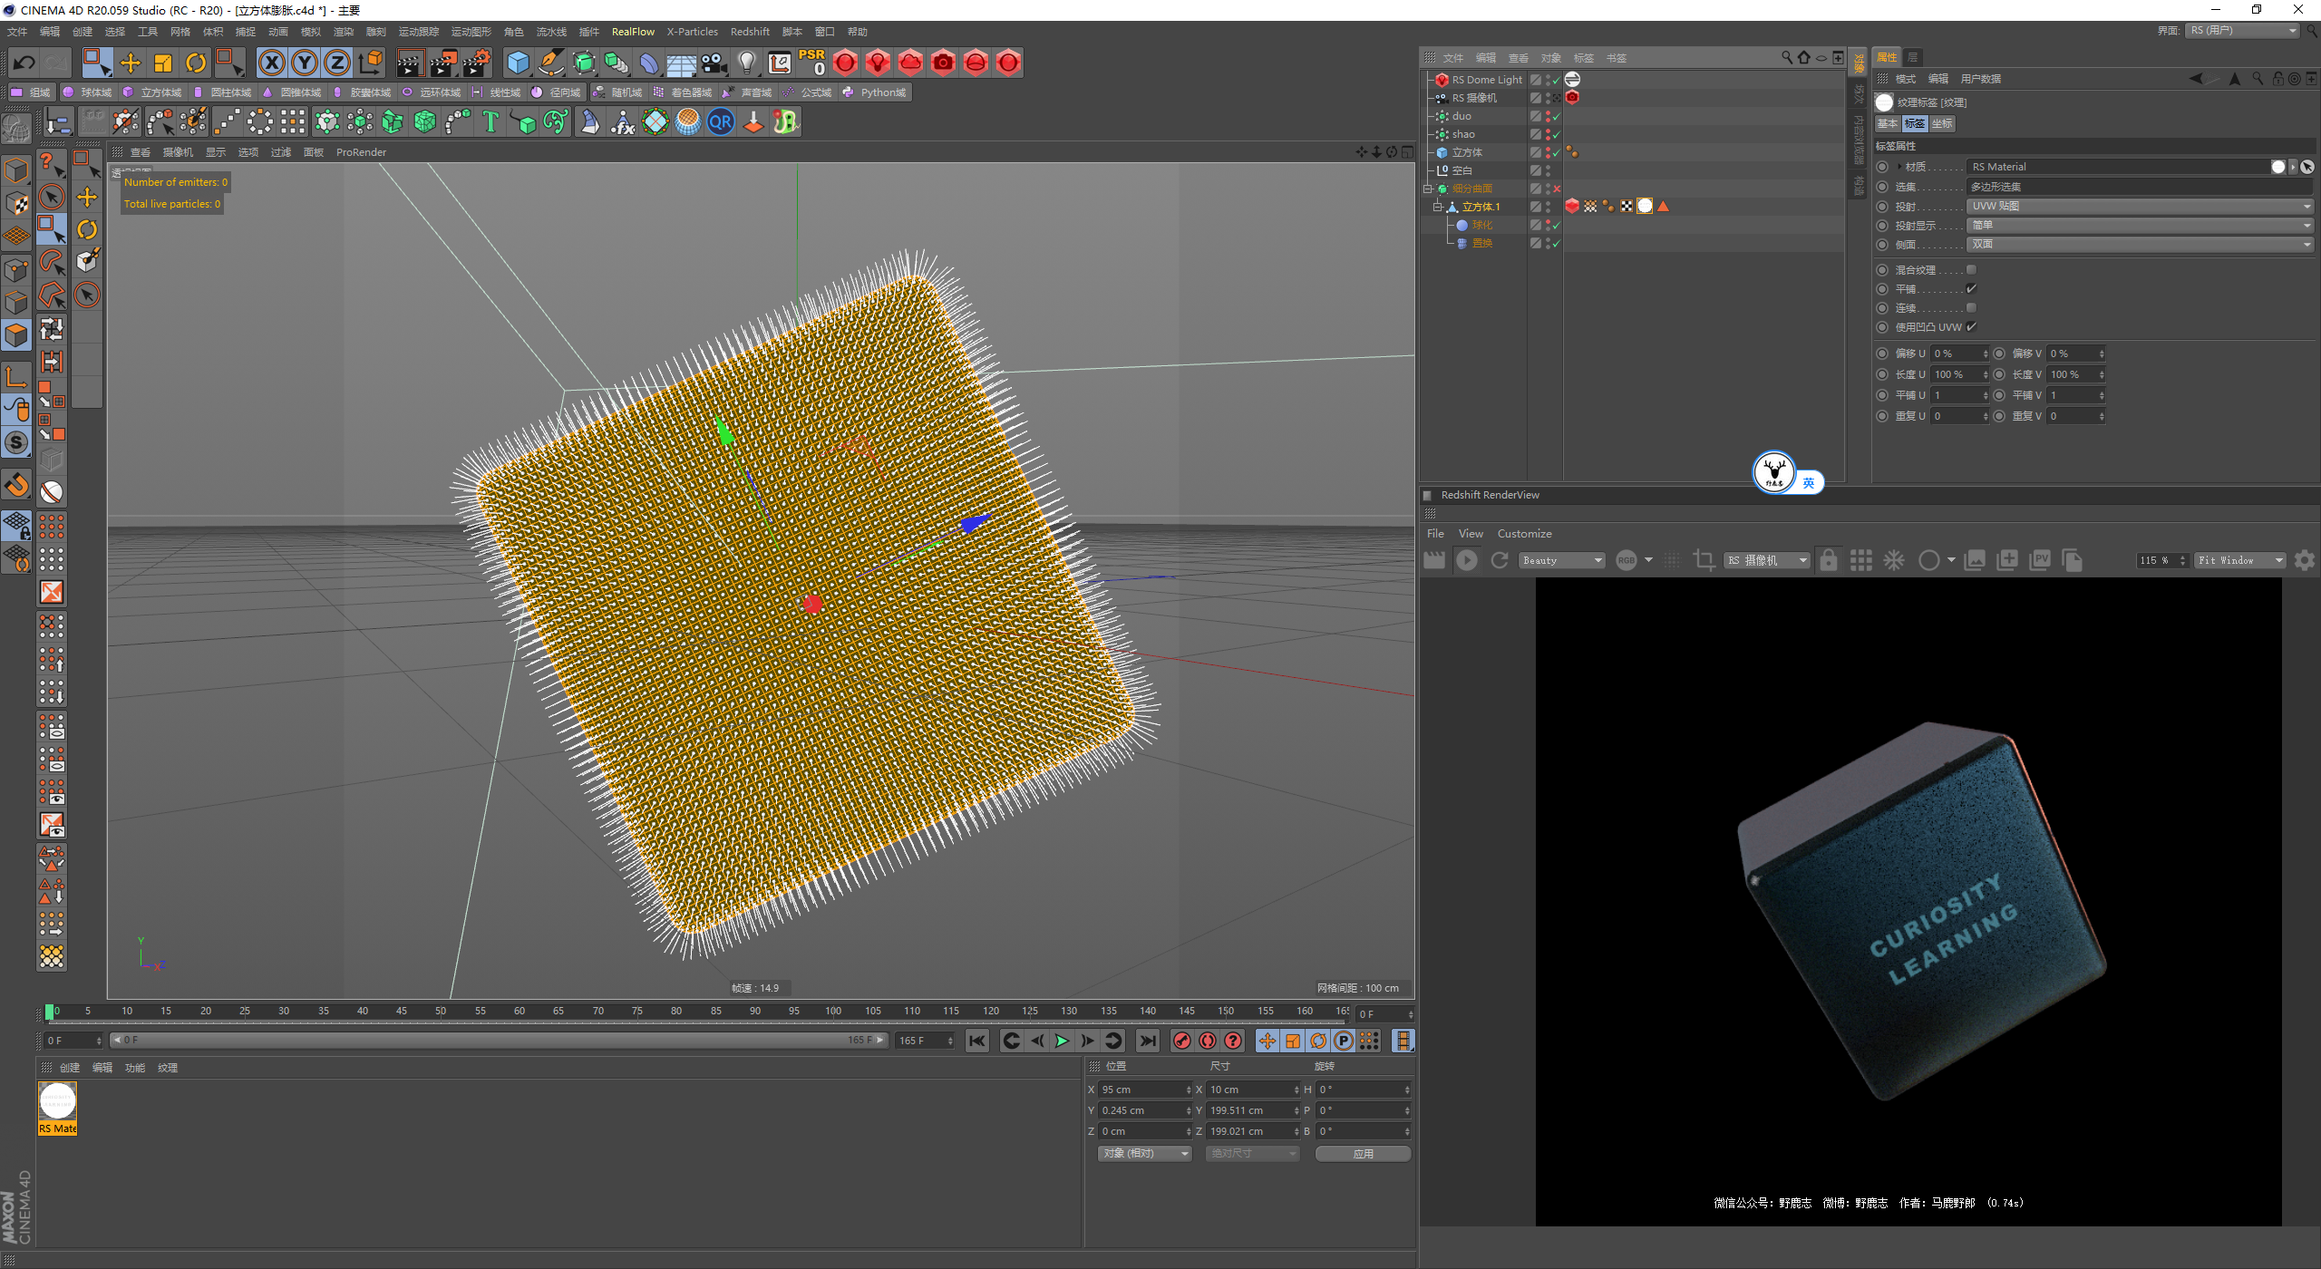This screenshot has height=1269, width=2321.
Task: Click the camera lock icon in RenderView
Action: (x=1829, y=561)
